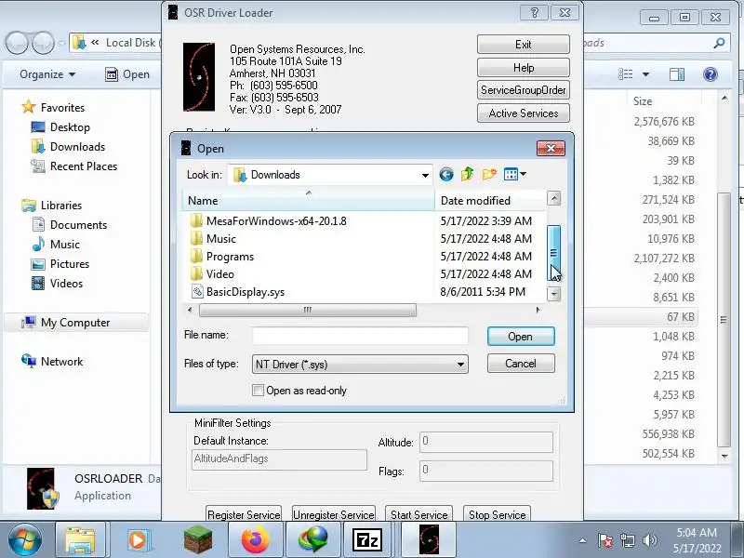Click Exit in OSR Driver Loader
Screen dimensions: 744x558
(524, 45)
